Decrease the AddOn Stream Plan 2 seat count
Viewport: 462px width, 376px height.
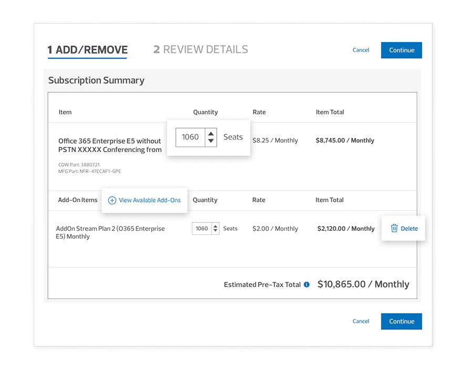[215, 231]
